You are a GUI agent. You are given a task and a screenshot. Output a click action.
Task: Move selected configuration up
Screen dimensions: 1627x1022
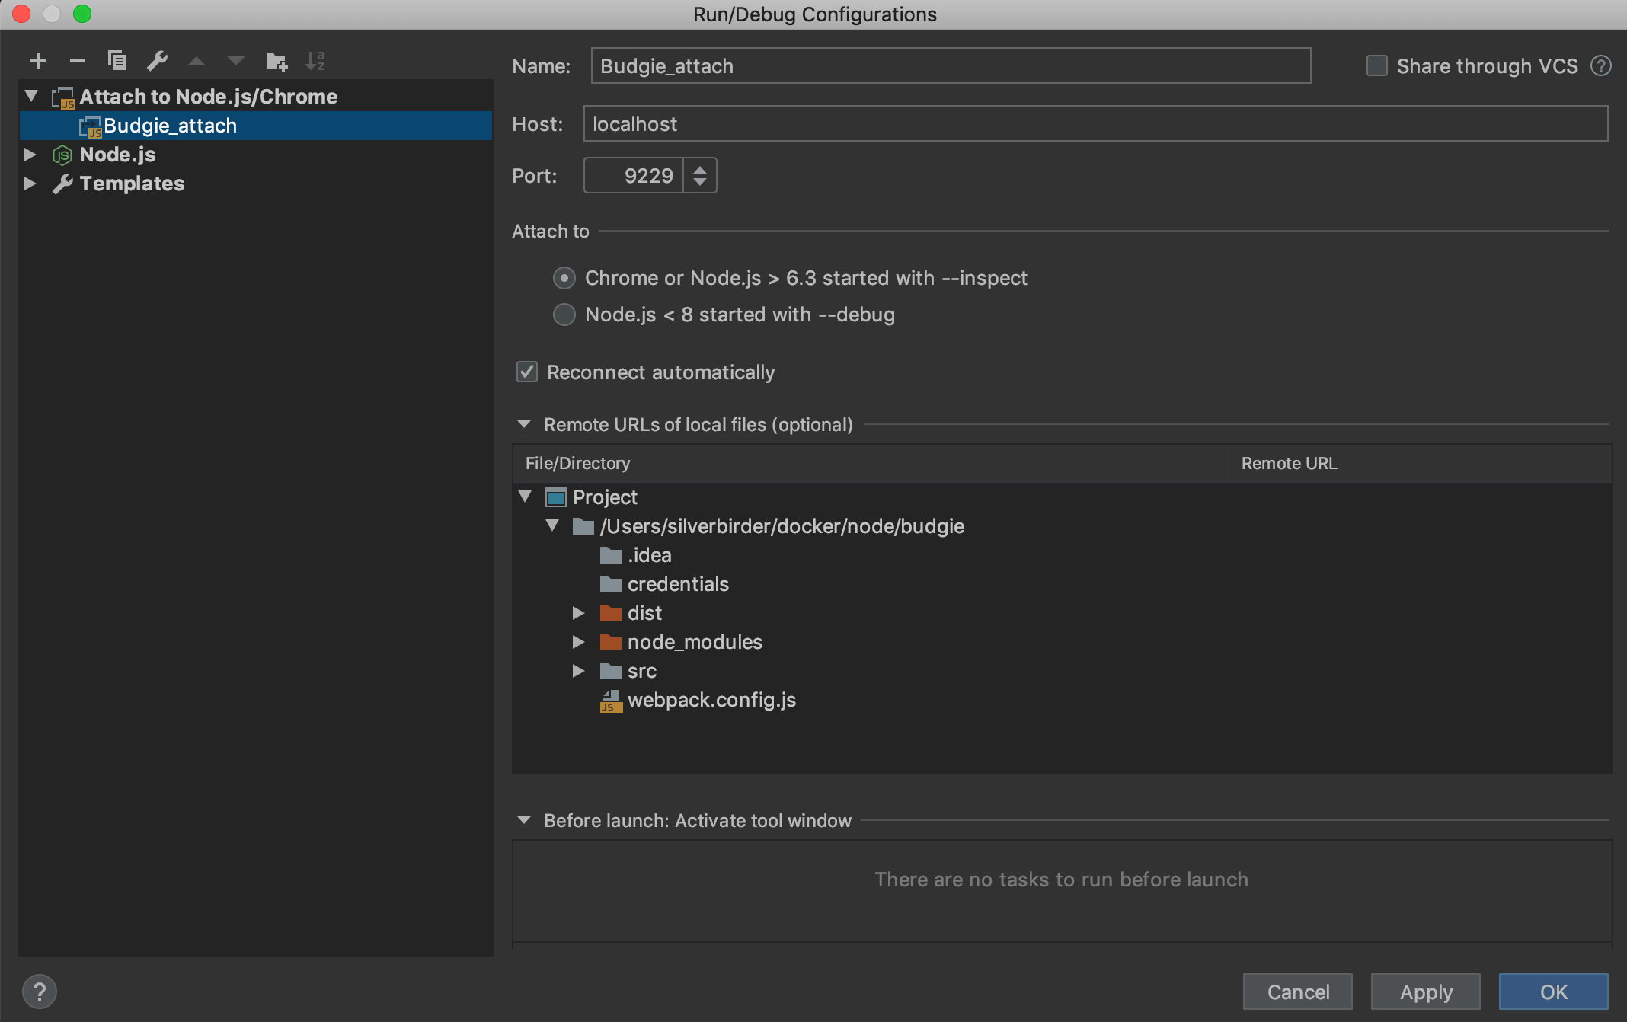(197, 61)
